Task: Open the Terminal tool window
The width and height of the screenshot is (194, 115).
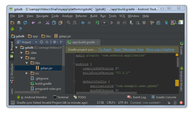Action: pos(61,97)
